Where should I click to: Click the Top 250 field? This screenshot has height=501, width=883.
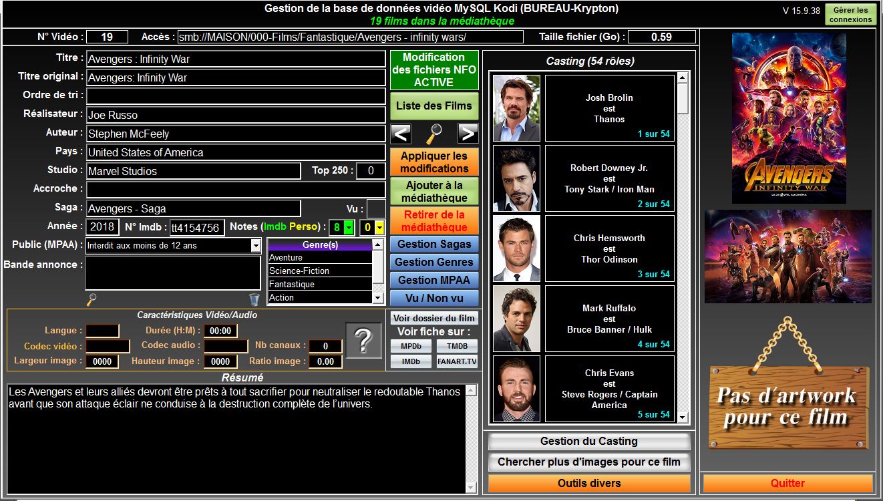click(371, 171)
